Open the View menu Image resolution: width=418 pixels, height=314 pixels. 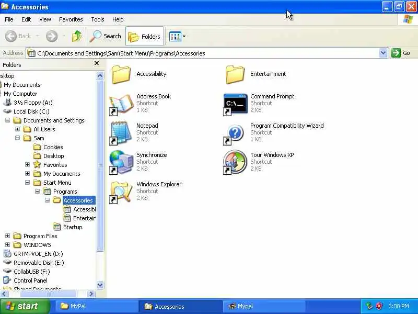click(45, 19)
